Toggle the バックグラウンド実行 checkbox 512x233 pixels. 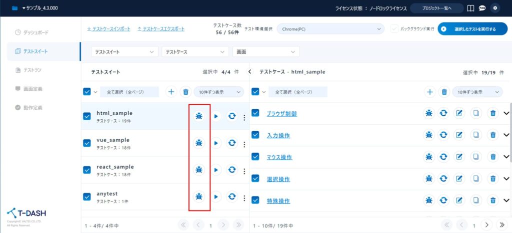(x=395, y=29)
